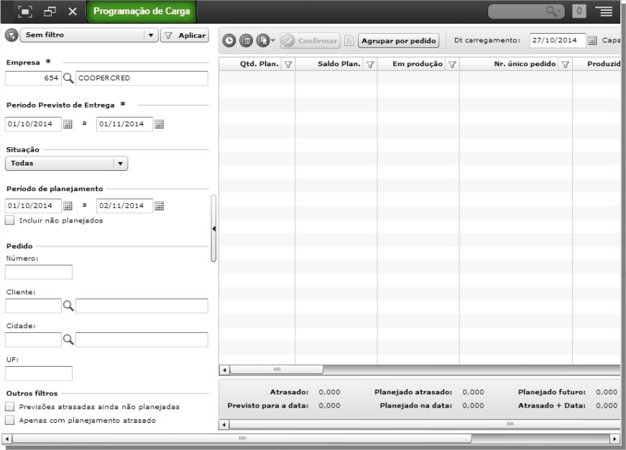The height and width of the screenshot is (450, 626).
Task: Click the Cidade code input field
Action: click(33, 339)
